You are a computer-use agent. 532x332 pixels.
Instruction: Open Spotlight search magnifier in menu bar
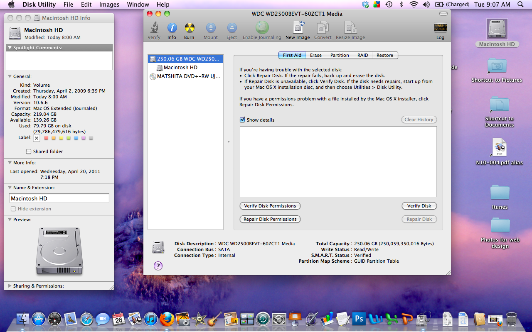tap(521, 4)
